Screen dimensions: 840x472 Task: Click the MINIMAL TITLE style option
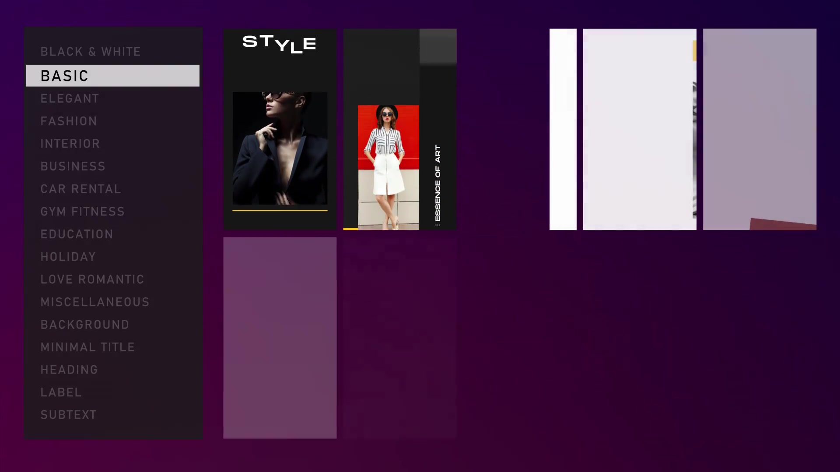pyautogui.click(x=87, y=347)
